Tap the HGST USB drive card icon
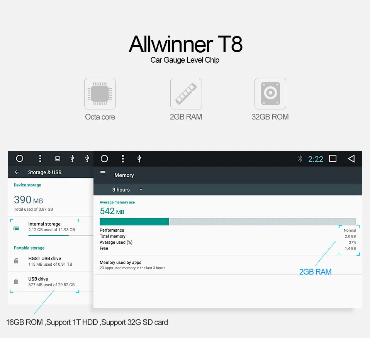Image resolution: width=370 pixels, height=338 pixels. point(16,261)
